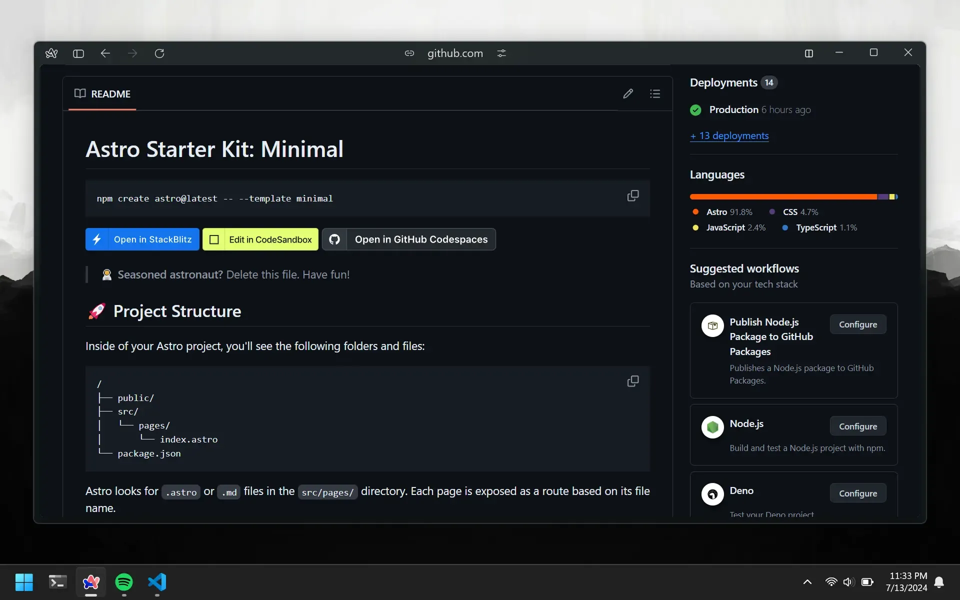This screenshot has height=600, width=960.
Task: Copy the npm create command
Action: (633, 195)
